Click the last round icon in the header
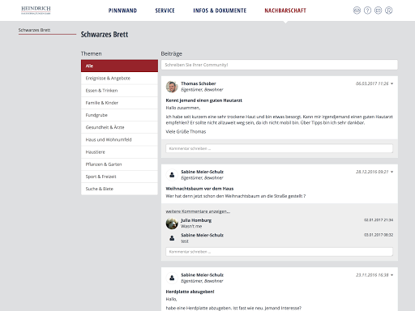The width and height of the screenshot is (415, 311). pos(388,11)
